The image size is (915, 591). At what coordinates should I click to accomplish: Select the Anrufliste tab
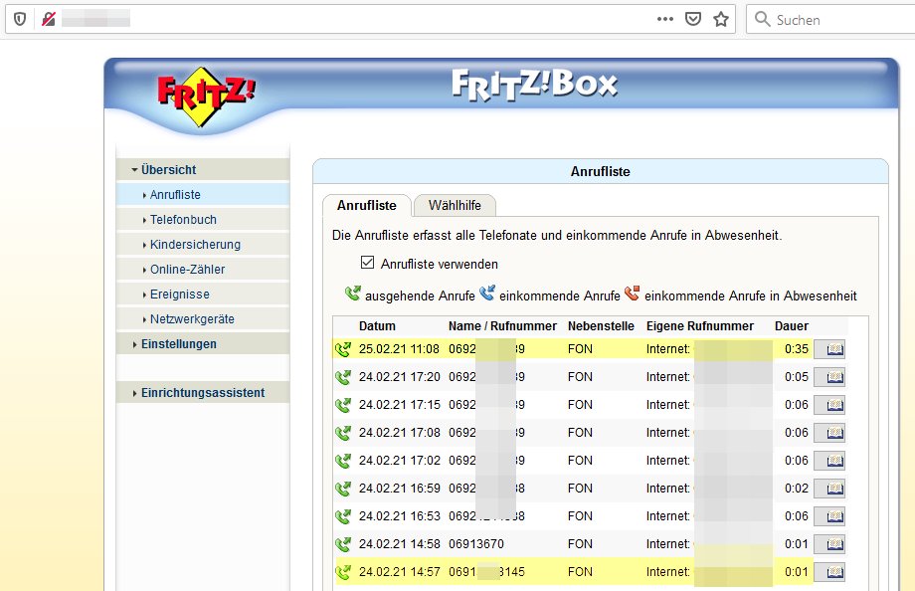click(366, 206)
